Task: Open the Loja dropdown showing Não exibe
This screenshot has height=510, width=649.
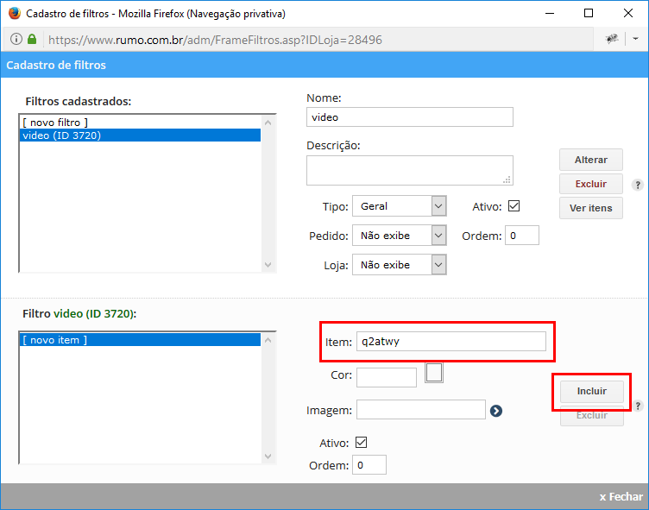Action: pyautogui.click(x=399, y=265)
